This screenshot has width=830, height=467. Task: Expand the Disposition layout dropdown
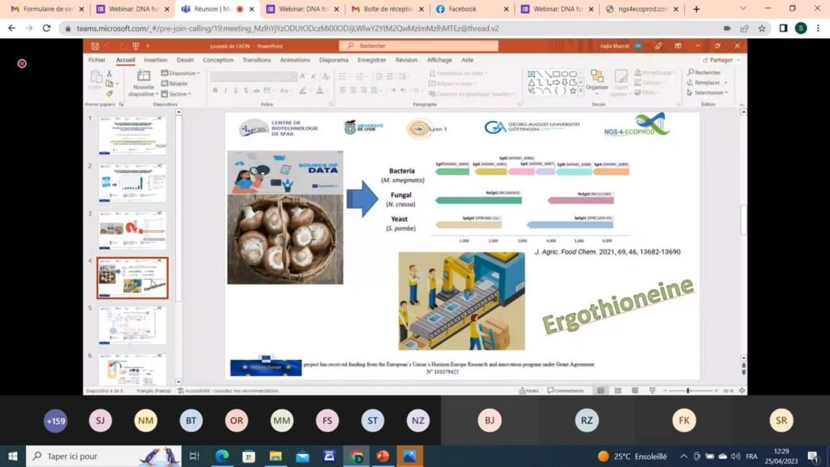pos(180,73)
